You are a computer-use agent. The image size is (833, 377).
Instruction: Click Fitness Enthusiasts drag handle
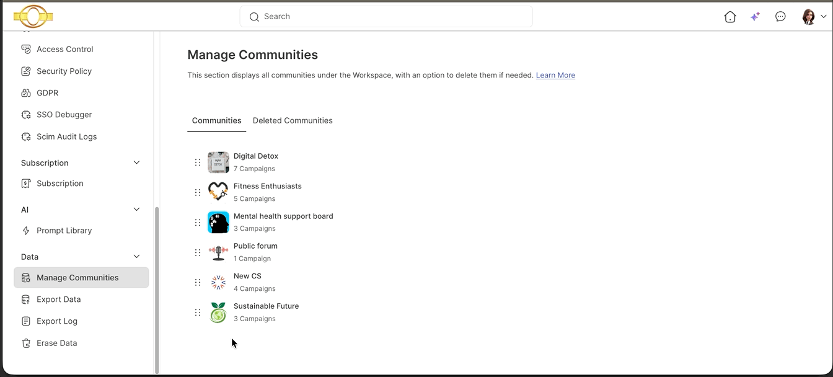[x=198, y=192]
